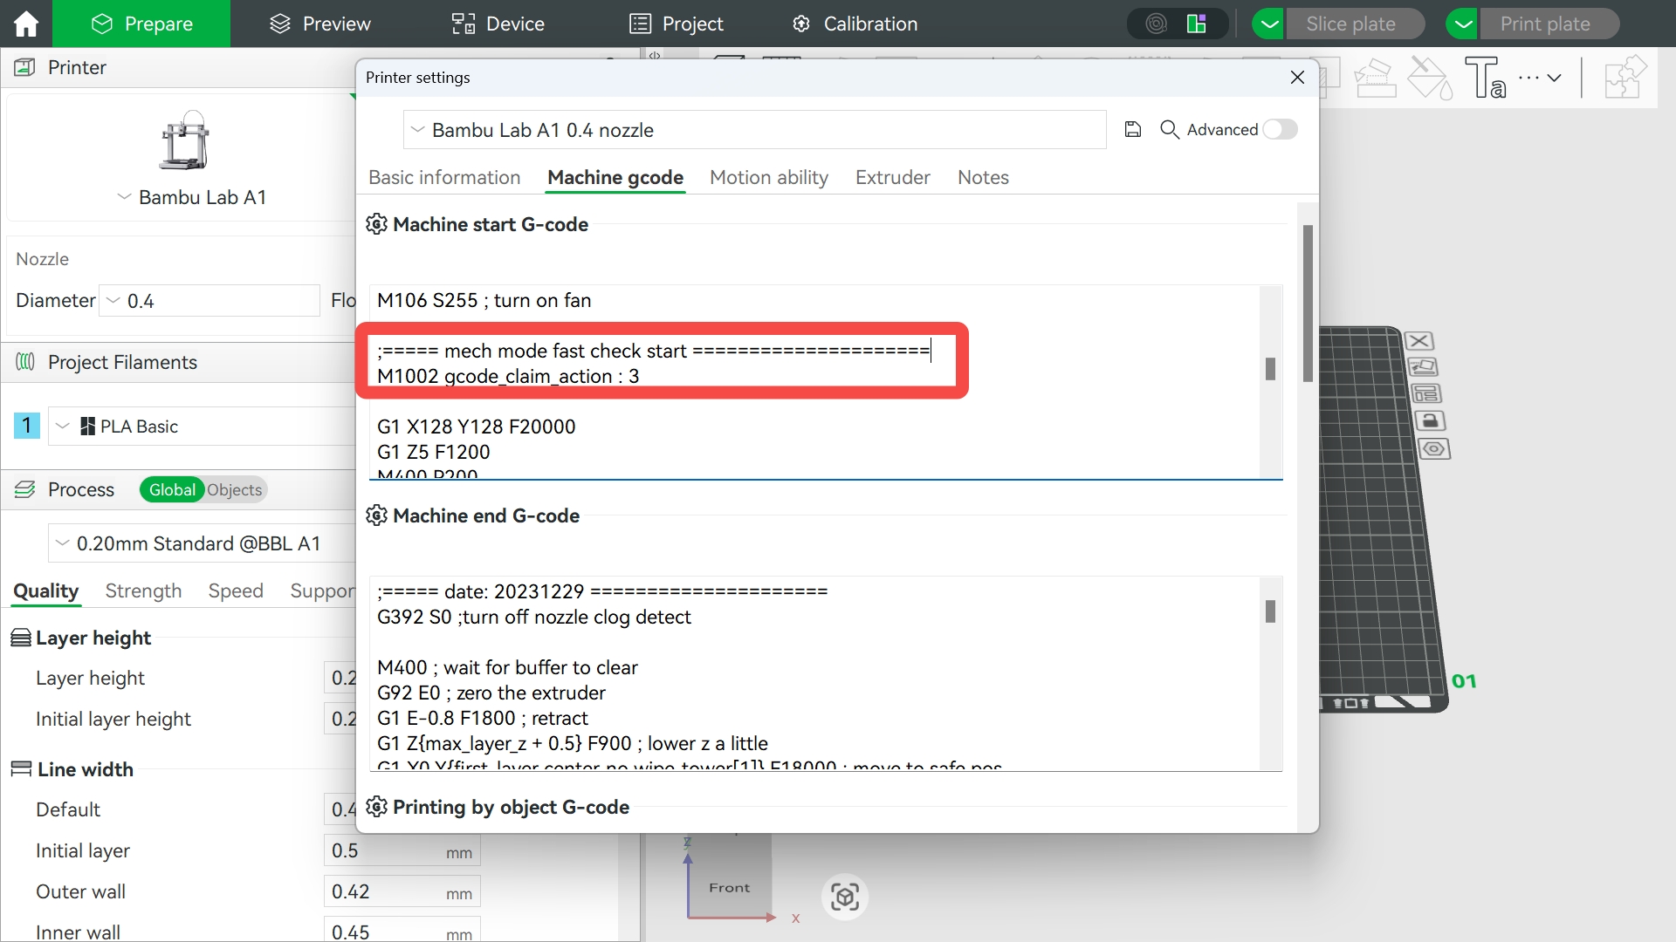Open the Project tab
Viewport: 1676px width, 942px height.
click(x=677, y=24)
